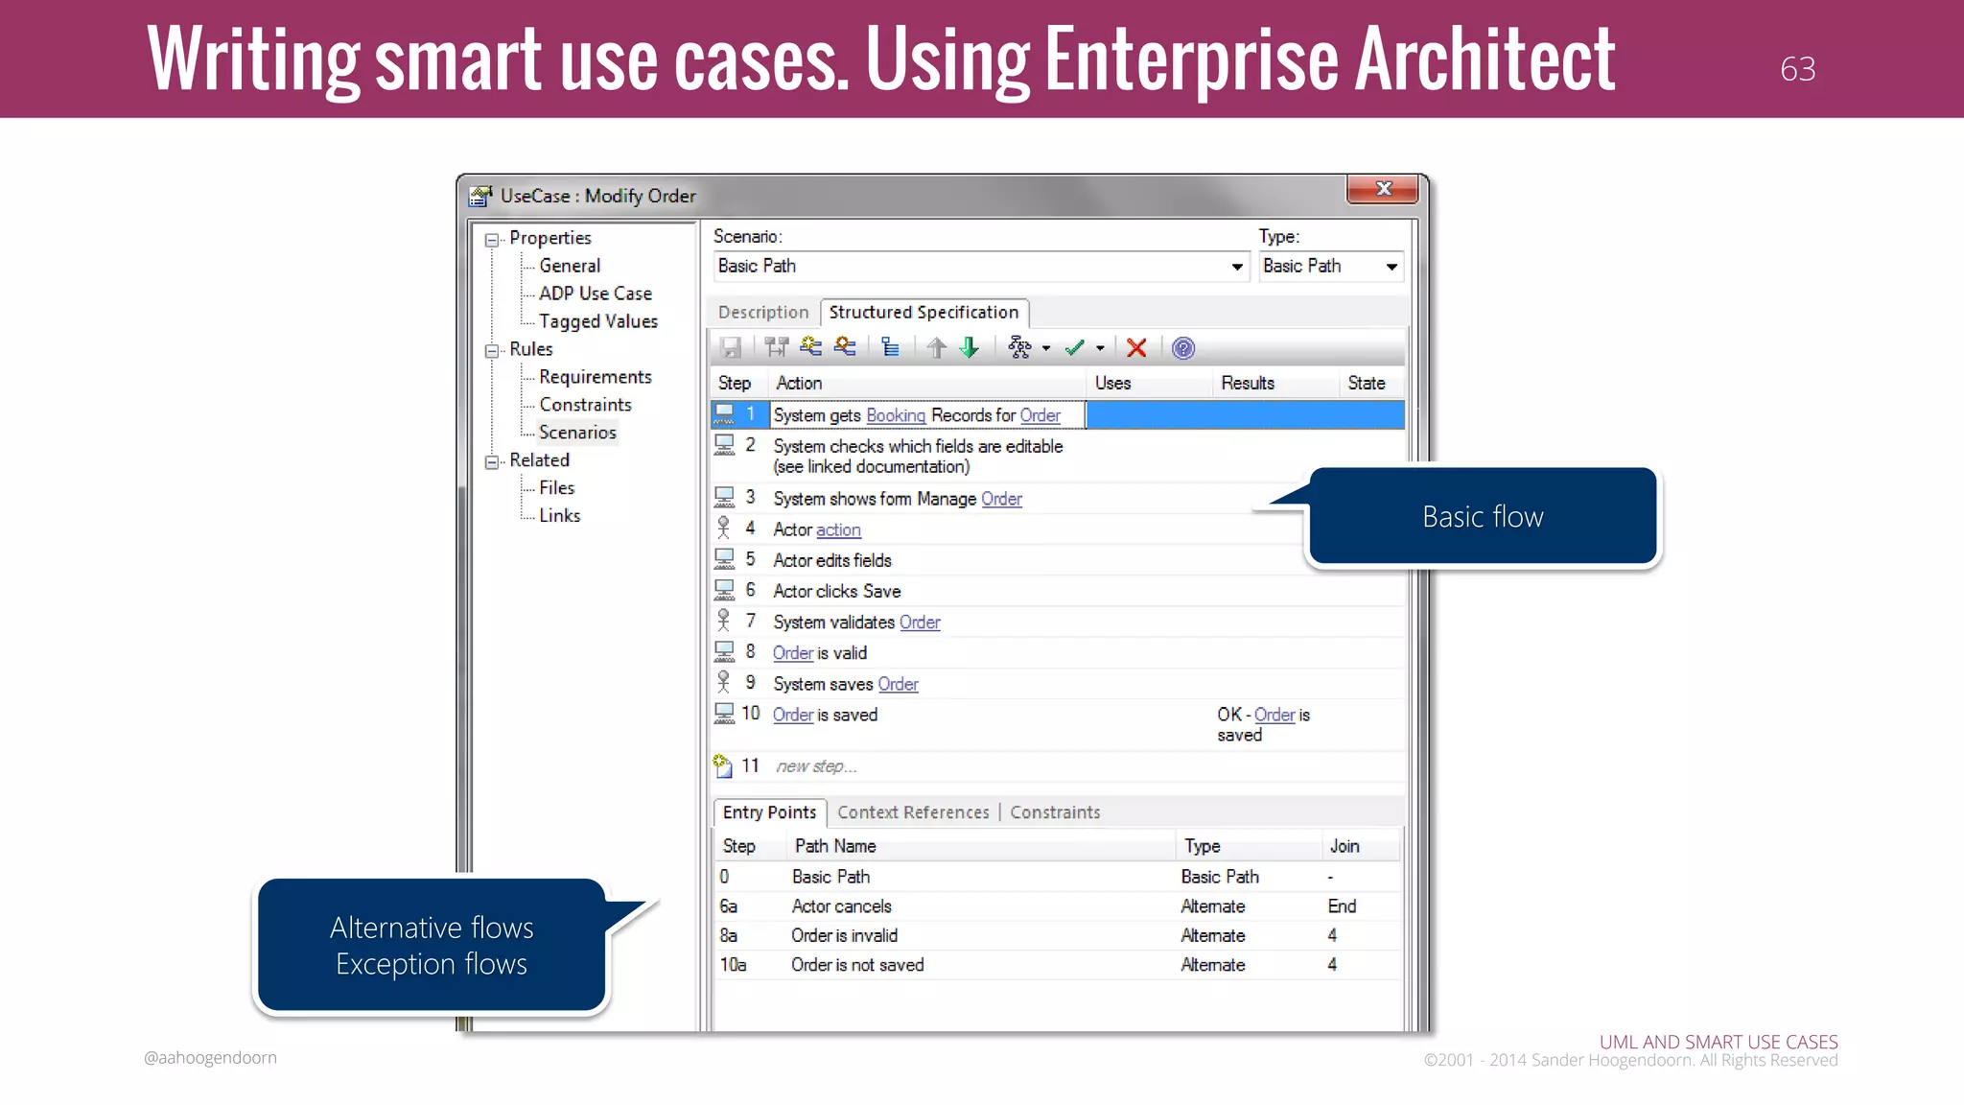Click the new step icon at row 11
Screen dimensions: 1964x1105
724,765
